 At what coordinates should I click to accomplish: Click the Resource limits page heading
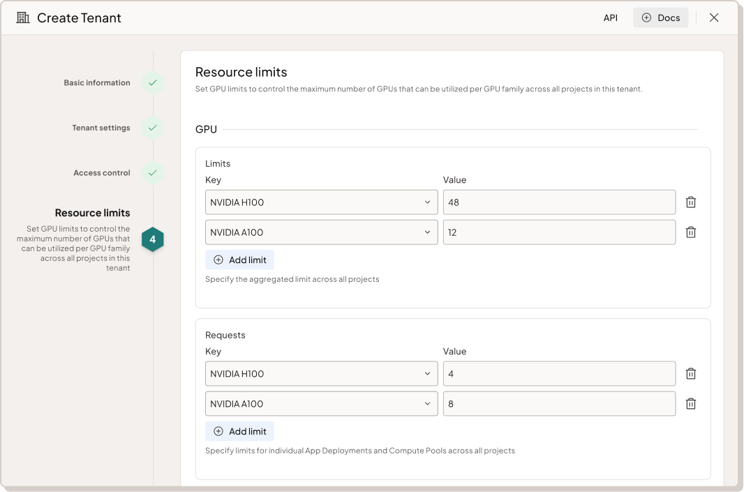click(241, 72)
